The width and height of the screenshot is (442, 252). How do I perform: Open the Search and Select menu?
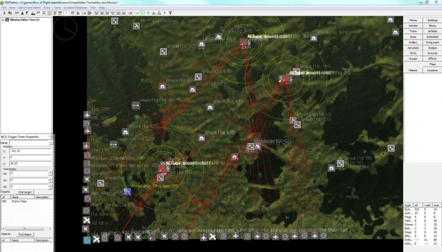tap(30, 8)
